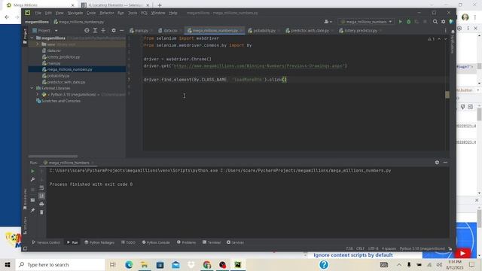This screenshot has width=482, height=271.
Task: Toggle scroll to end in Run console
Action: pos(42,196)
